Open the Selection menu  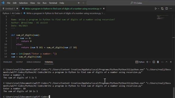[23, 3]
